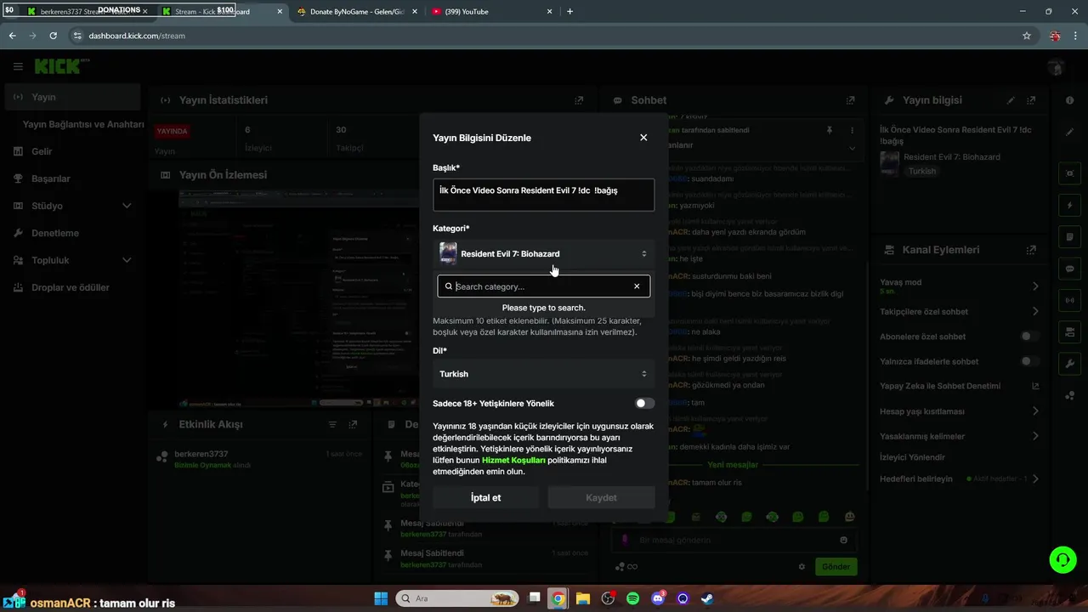Open the Windows Start menu
The width and height of the screenshot is (1088, 612).
tap(381, 598)
